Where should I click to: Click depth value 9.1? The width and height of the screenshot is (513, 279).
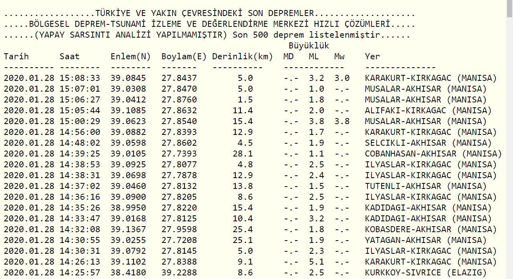245,262
